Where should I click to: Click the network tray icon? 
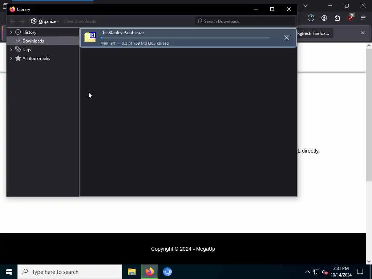[x=316, y=272]
